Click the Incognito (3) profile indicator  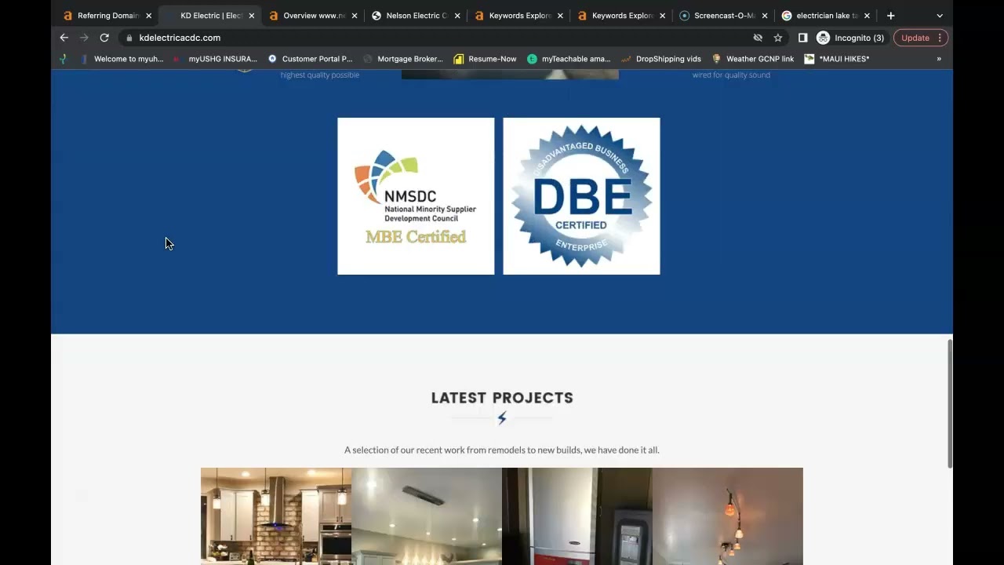pos(850,38)
